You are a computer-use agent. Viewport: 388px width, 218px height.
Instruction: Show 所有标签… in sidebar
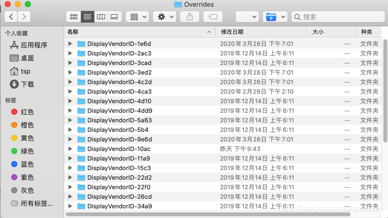pos(32,203)
